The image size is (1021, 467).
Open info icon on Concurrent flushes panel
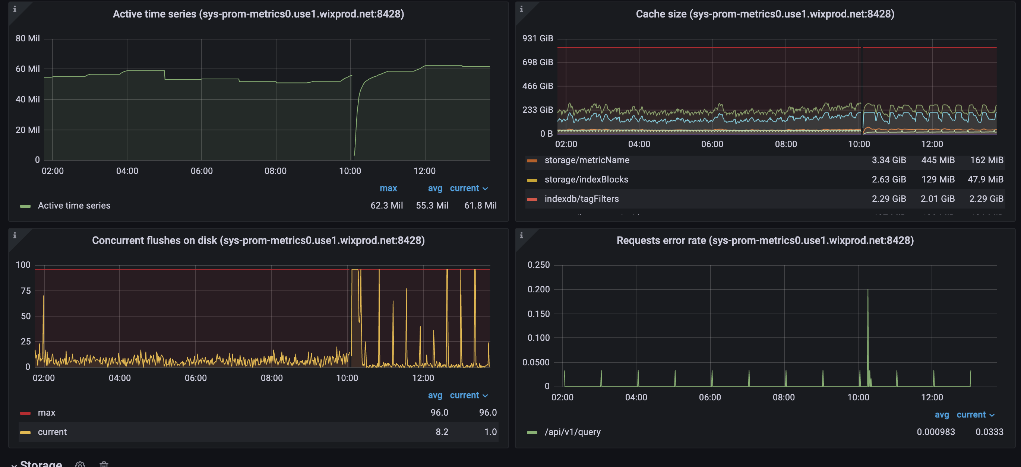(15, 235)
